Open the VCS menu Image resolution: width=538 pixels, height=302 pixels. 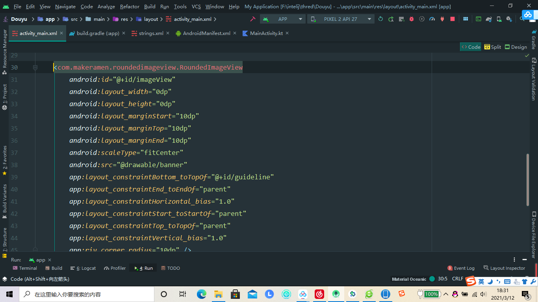(x=196, y=6)
